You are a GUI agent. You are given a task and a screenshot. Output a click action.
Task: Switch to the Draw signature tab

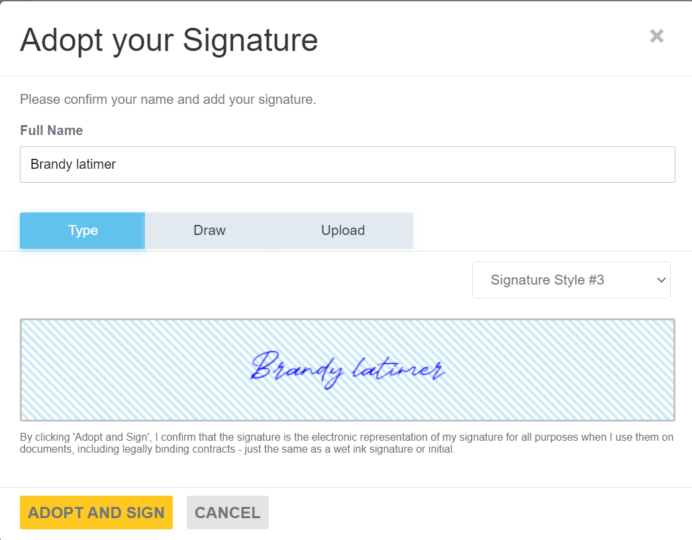(210, 230)
